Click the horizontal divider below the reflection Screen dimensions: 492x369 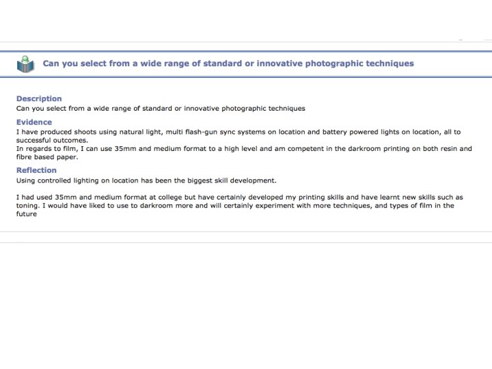point(246,232)
